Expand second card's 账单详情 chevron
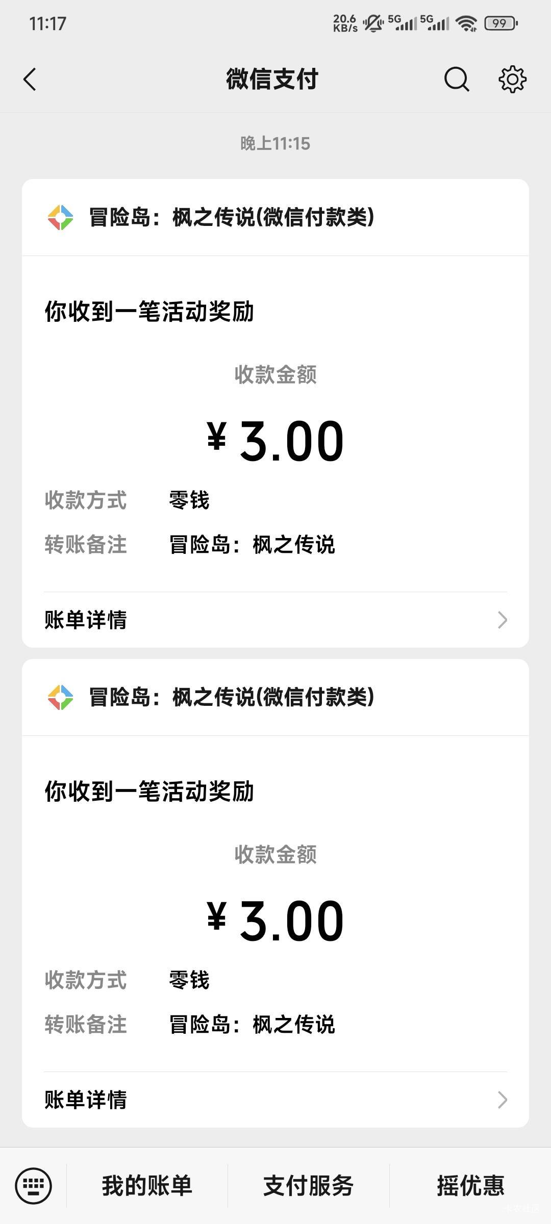This screenshot has width=551, height=1224. [x=502, y=1100]
